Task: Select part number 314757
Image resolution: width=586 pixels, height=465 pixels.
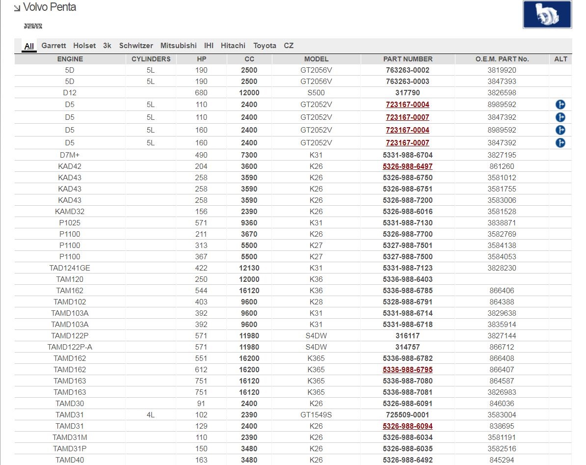Action: (x=407, y=347)
